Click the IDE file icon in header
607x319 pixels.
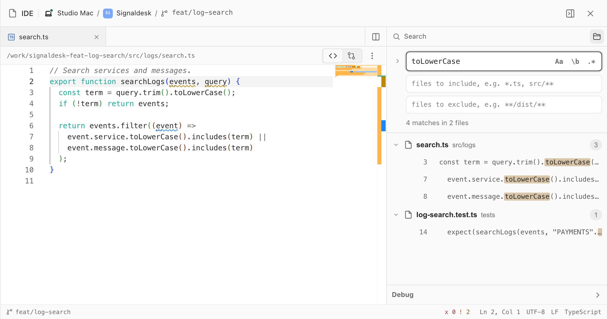tap(13, 13)
